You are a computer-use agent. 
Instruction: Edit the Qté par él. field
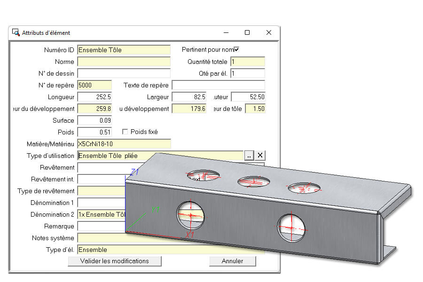[x=248, y=73]
